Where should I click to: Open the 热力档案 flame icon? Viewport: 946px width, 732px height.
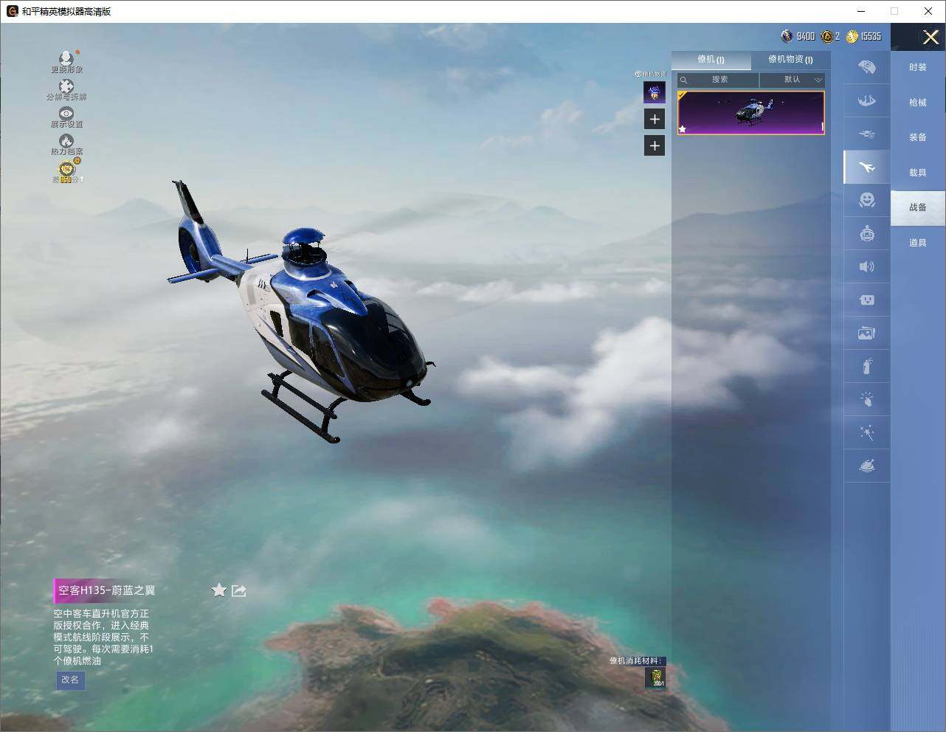click(66, 141)
